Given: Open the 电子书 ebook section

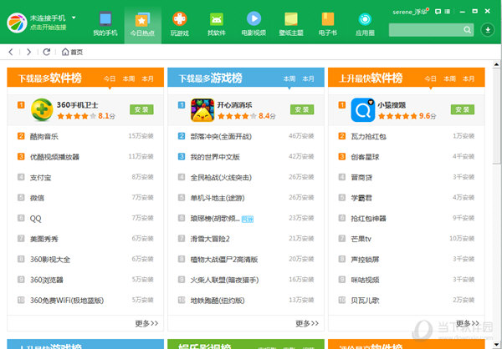Looking at the screenshot, I should 328,24.
